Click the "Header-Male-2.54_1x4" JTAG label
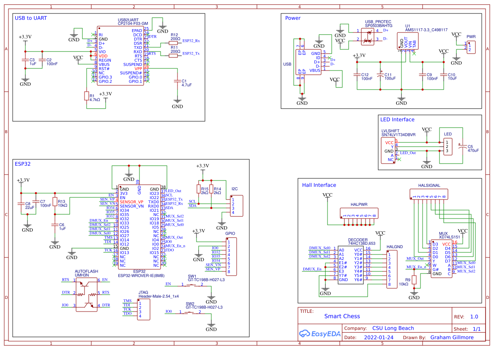 (x=158, y=296)
